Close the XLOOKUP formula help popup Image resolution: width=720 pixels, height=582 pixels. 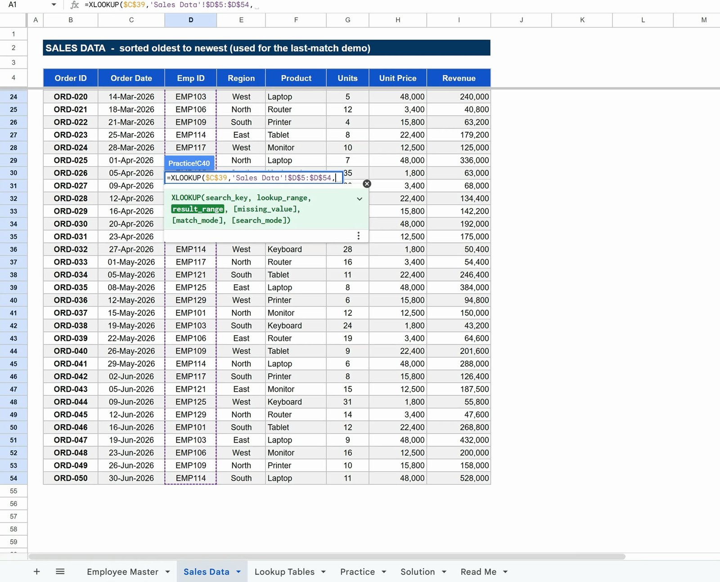coord(367,184)
